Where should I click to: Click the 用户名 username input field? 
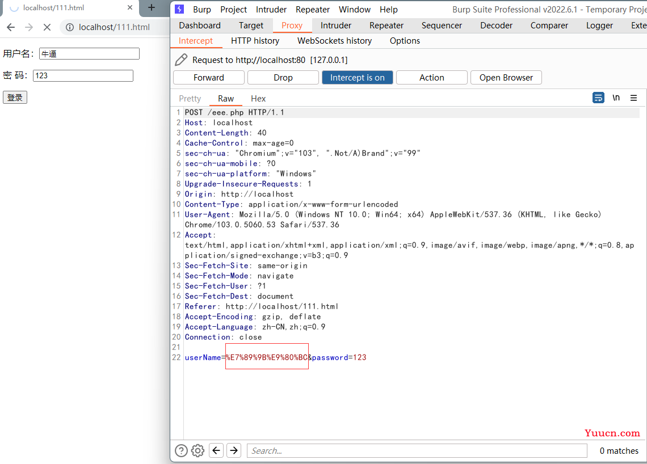click(x=89, y=54)
